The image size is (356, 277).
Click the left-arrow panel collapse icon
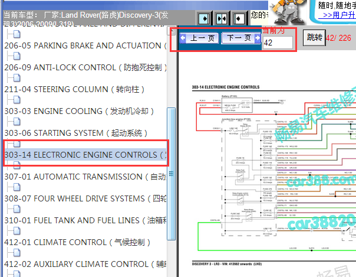coord(239,18)
